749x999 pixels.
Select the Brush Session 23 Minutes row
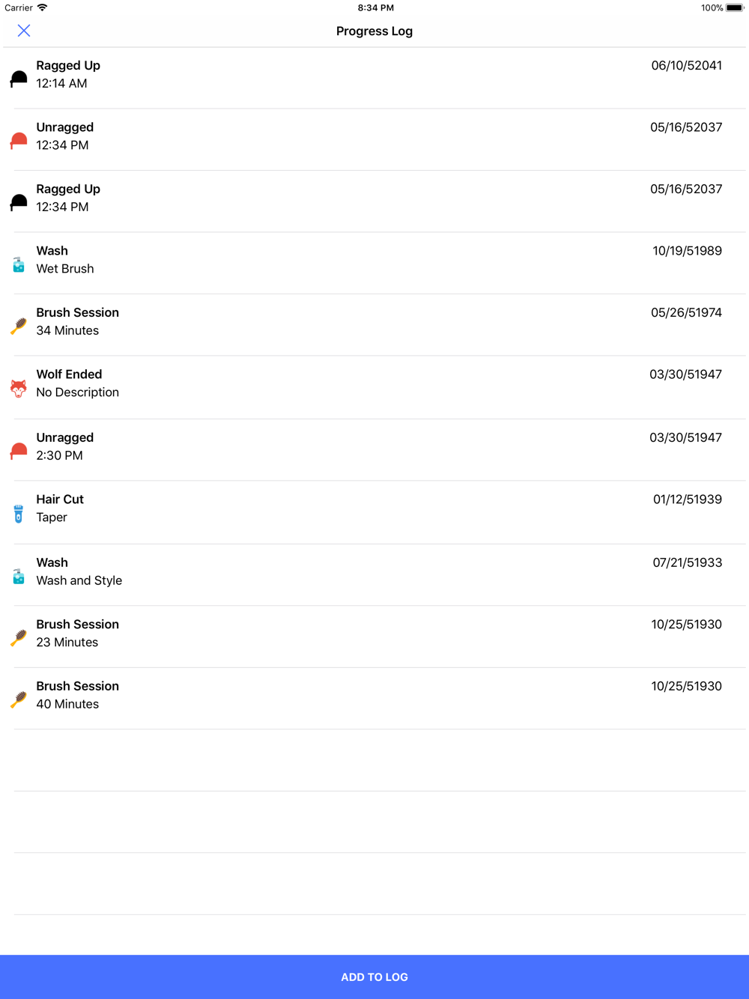(x=374, y=637)
